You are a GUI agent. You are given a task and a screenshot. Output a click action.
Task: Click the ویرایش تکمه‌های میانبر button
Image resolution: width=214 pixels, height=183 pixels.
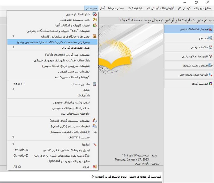pyautogui.click(x=189, y=29)
